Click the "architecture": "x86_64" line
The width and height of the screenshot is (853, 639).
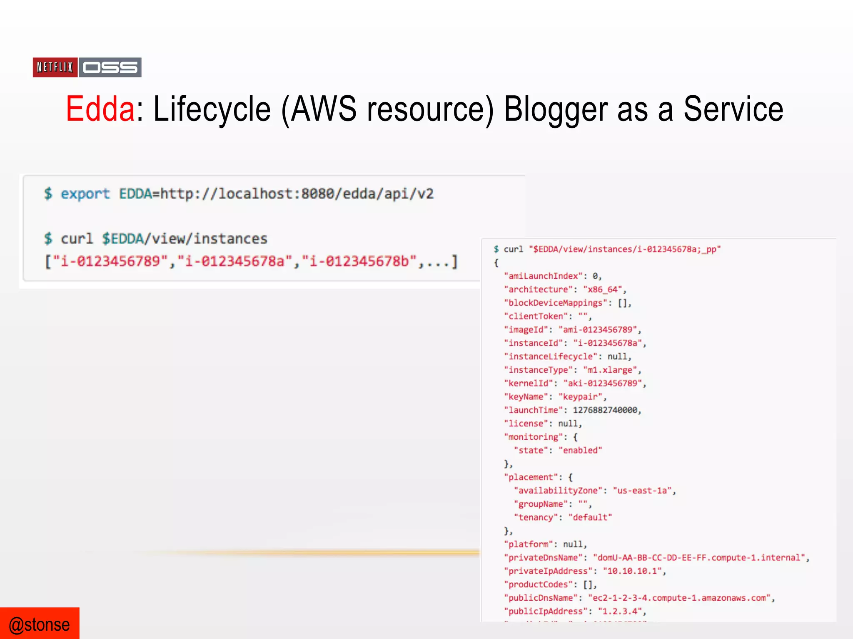pos(565,290)
